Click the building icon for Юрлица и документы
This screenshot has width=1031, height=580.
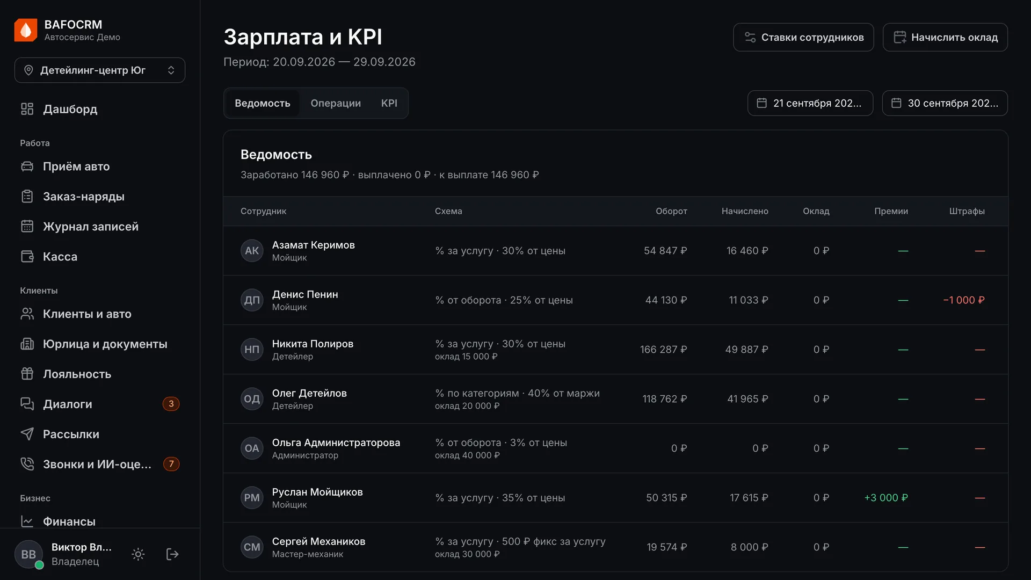point(27,344)
